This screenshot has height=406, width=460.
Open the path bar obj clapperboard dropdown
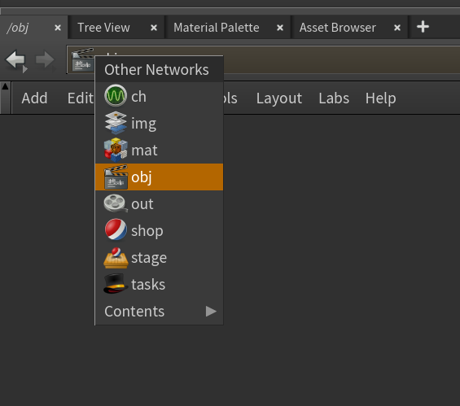(x=83, y=59)
